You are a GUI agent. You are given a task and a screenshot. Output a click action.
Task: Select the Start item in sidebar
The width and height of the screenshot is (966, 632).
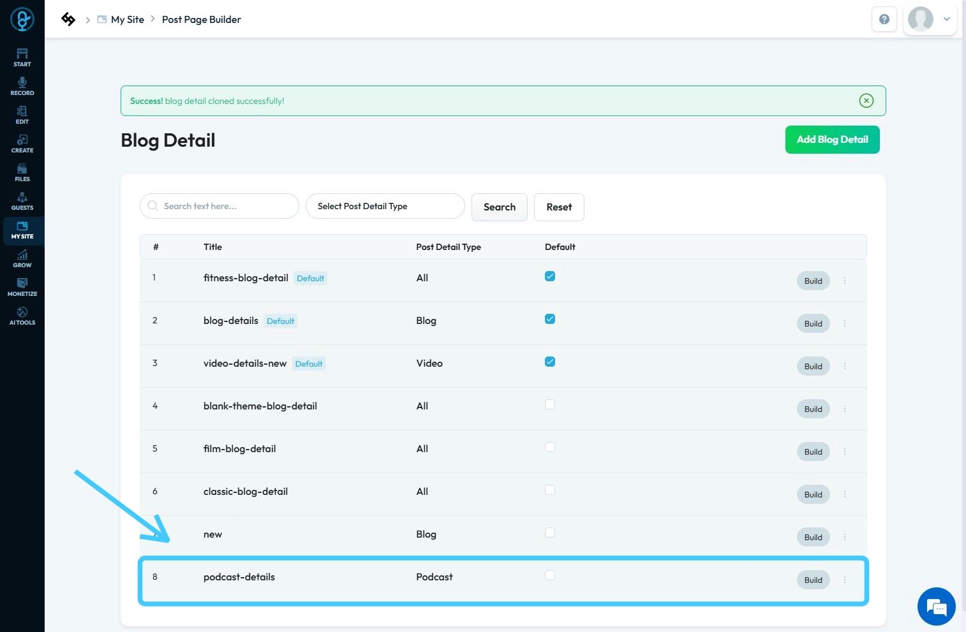[22, 57]
